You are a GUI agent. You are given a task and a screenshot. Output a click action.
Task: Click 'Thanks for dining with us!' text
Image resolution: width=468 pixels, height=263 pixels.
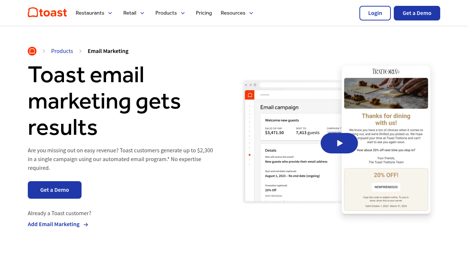pos(386,119)
